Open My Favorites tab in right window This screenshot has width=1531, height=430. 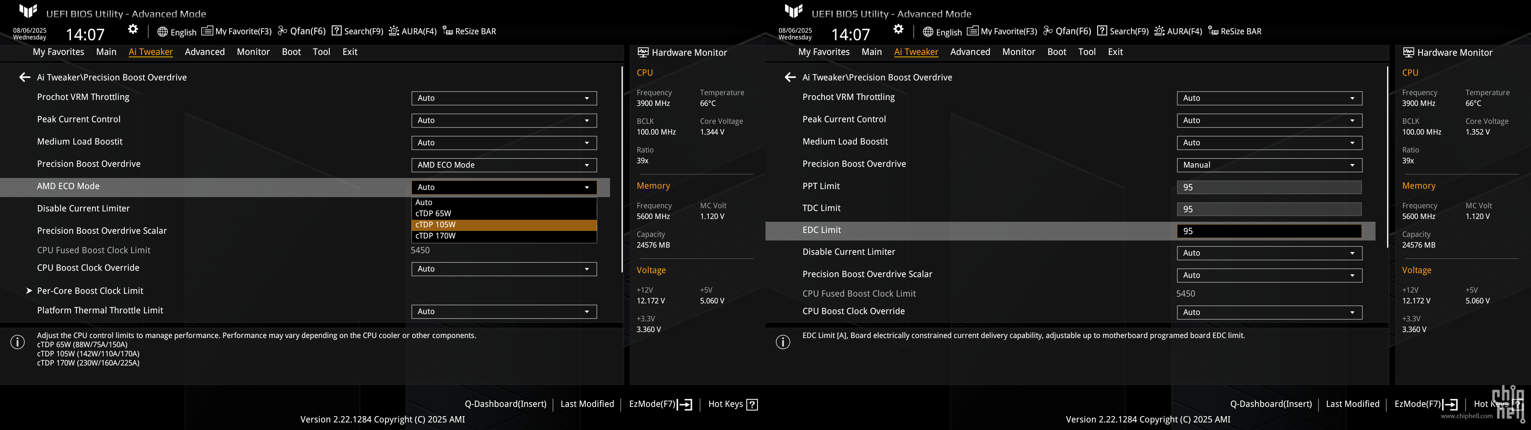point(824,52)
